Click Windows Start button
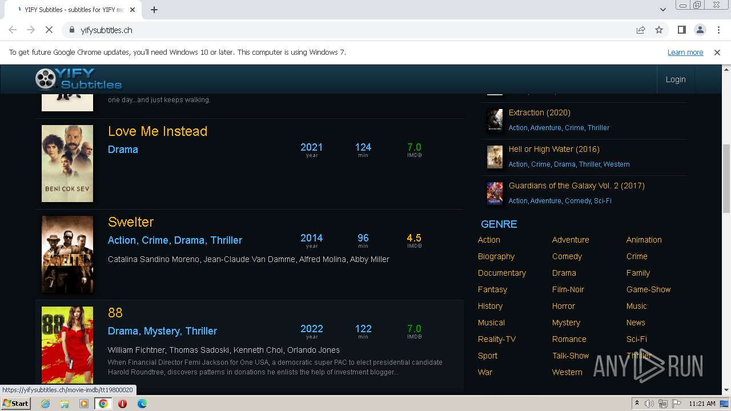Screen dimensions: 731x411 click(x=16, y=404)
